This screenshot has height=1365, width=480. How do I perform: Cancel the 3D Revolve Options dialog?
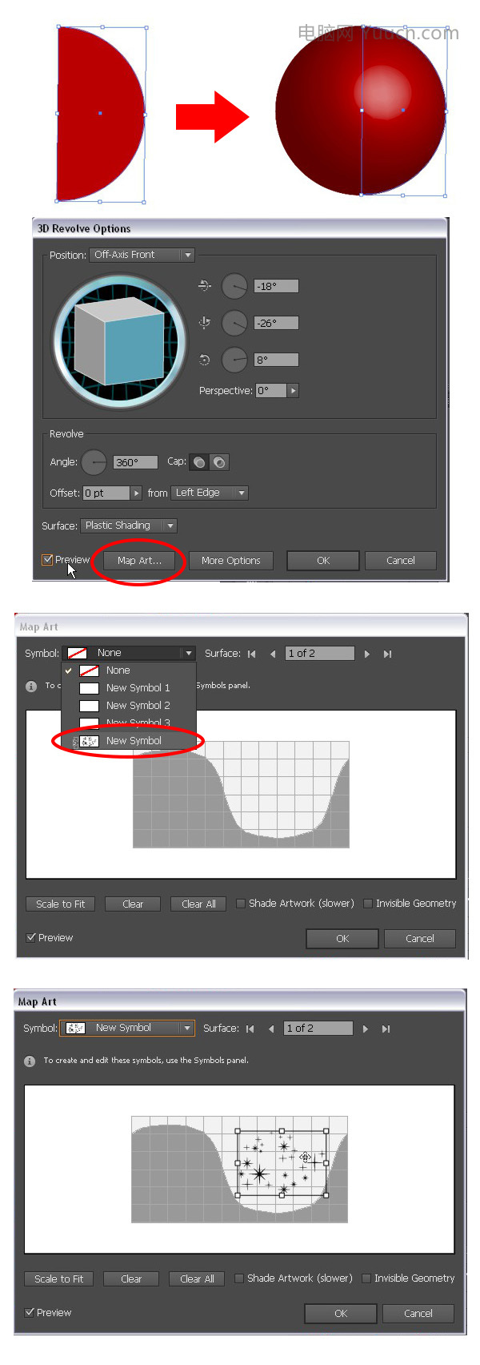tap(401, 561)
